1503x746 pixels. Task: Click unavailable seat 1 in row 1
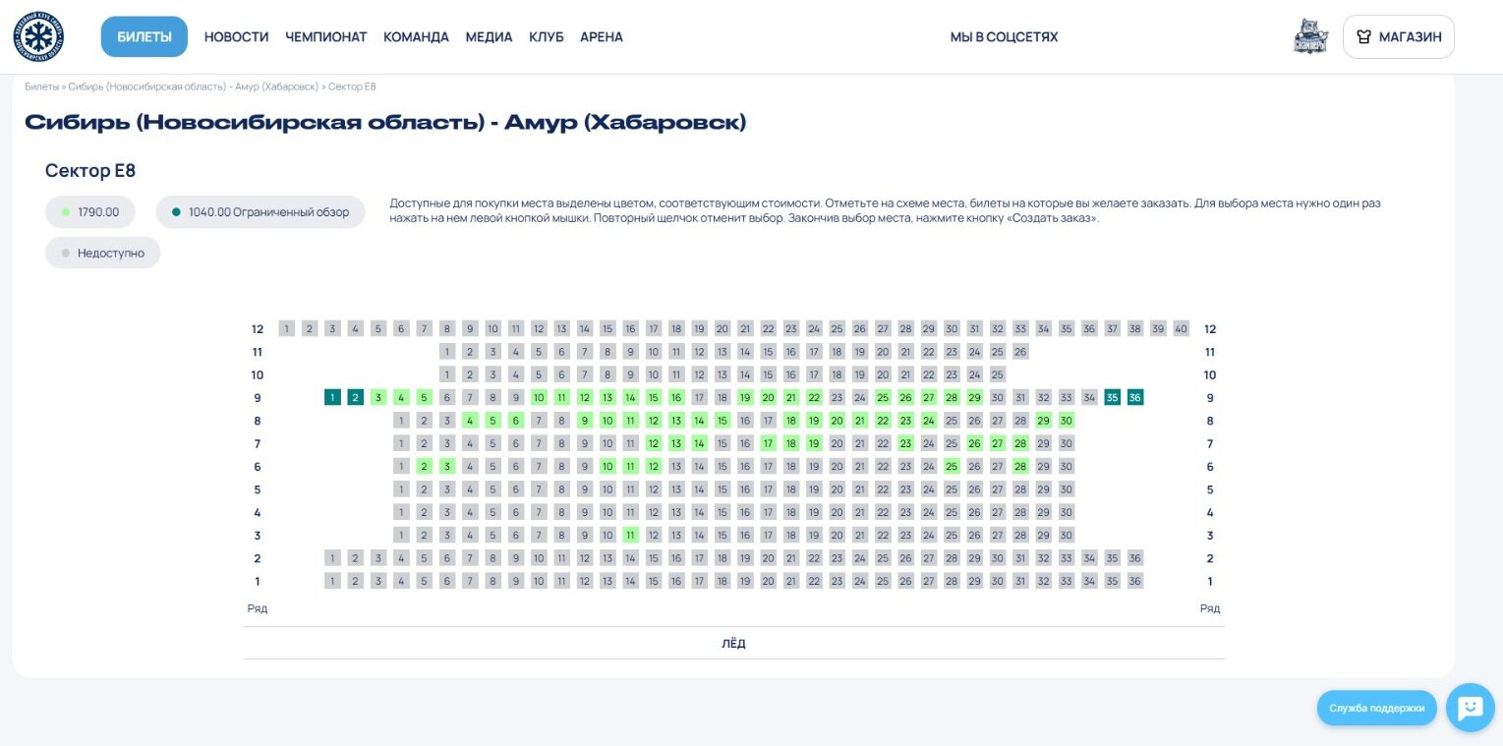click(332, 582)
